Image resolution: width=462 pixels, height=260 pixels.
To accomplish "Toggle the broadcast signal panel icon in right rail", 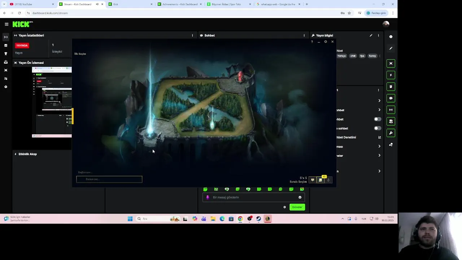I will point(391,110).
